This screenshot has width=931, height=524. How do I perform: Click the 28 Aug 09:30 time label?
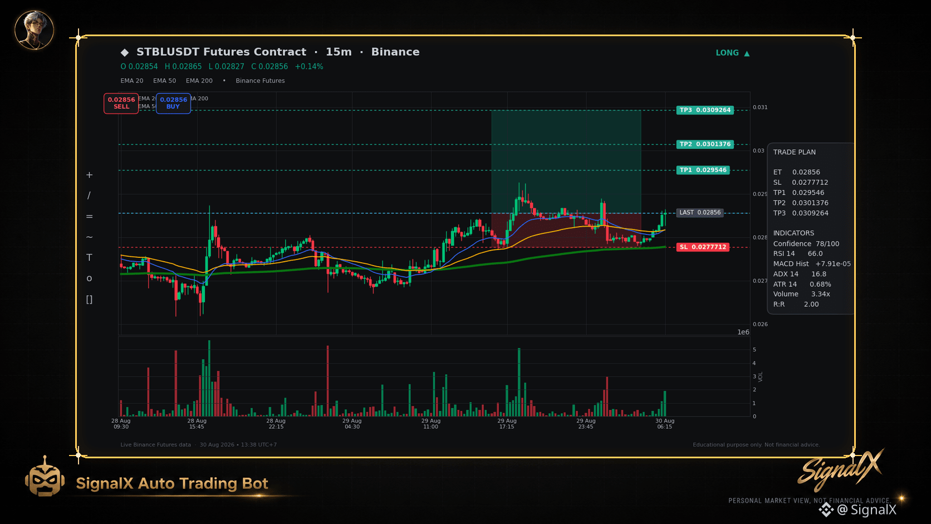tap(121, 424)
